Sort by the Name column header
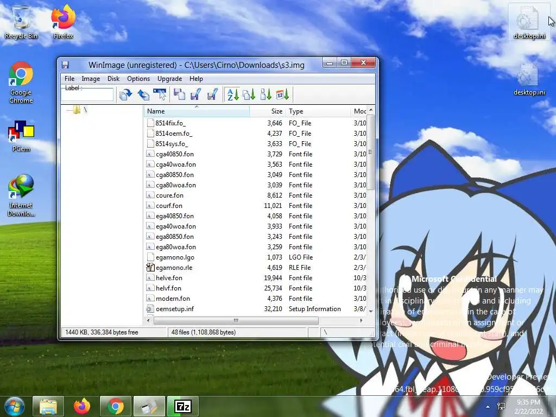556x417 pixels. [197, 111]
